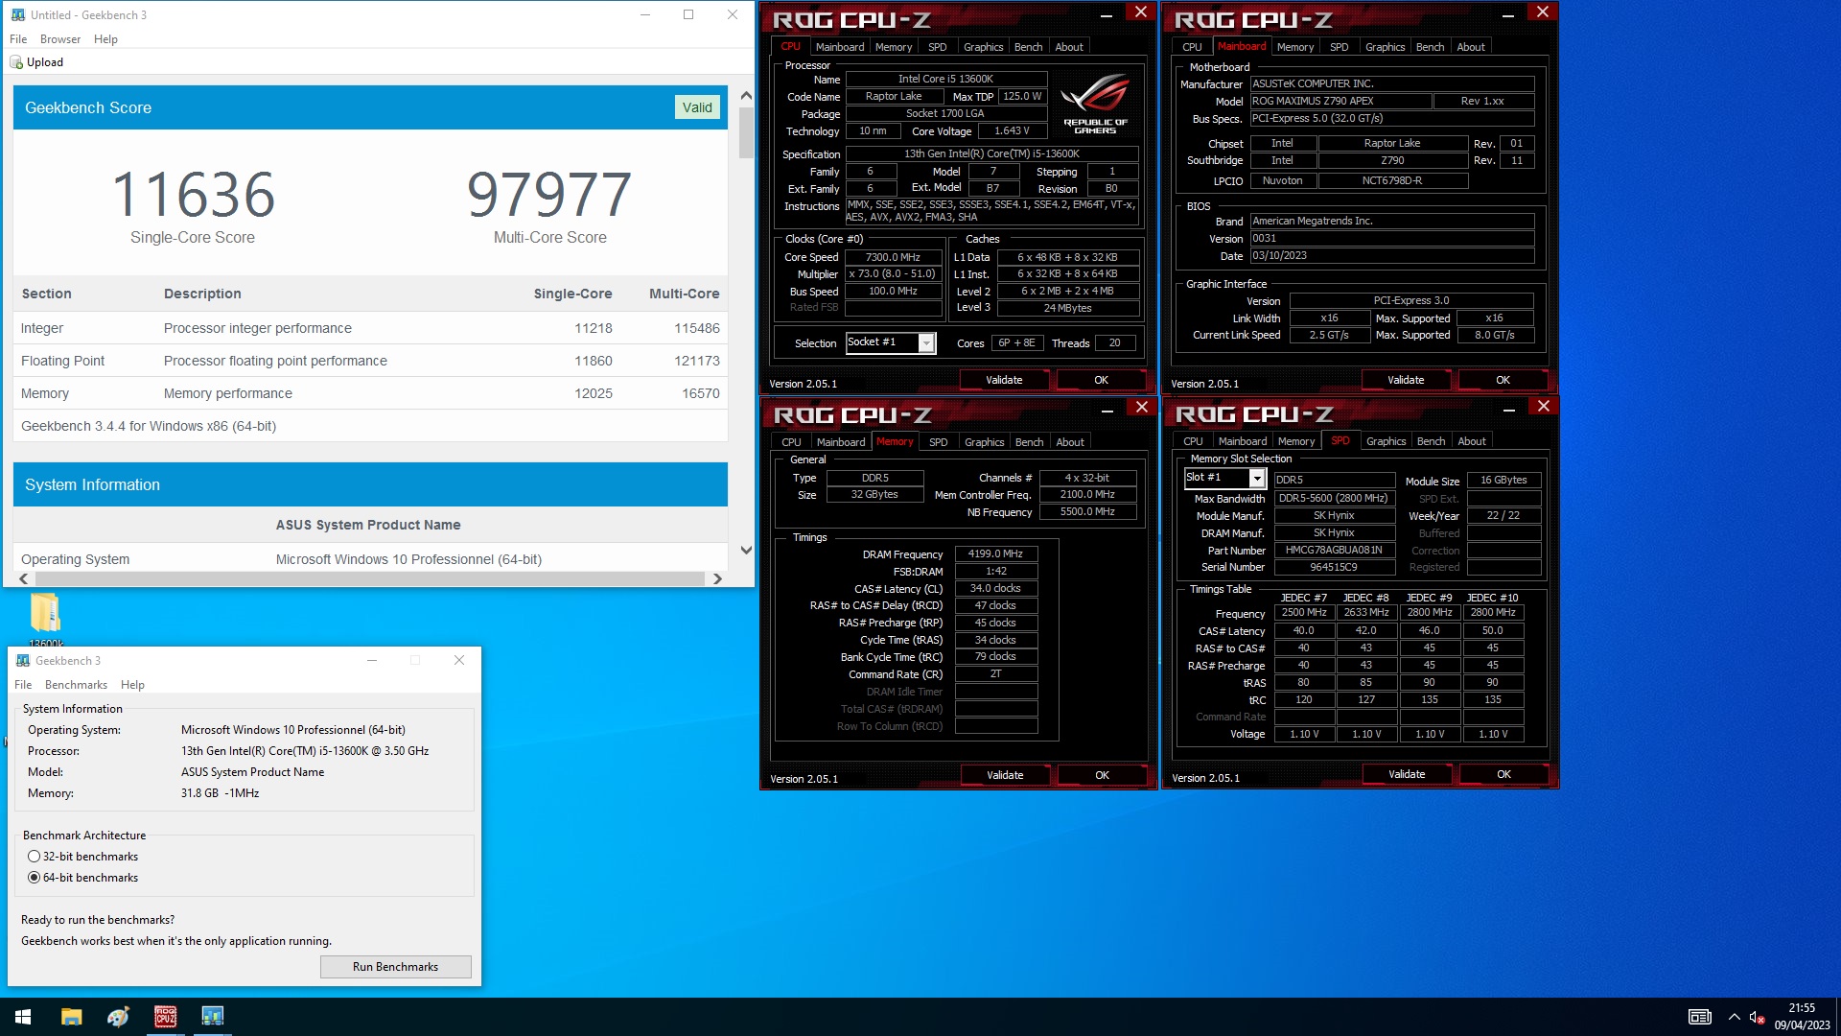Open Help menu in Untitled Geekbench window
This screenshot has height=1036, width=1841.
click(105, 39)
